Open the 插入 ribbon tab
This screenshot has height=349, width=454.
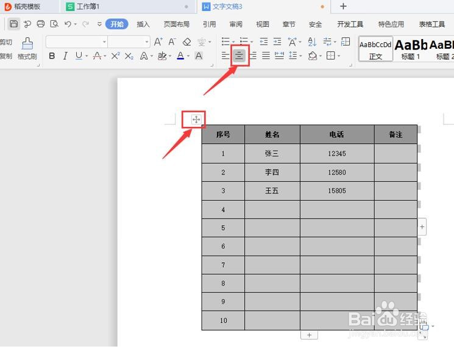143,24
